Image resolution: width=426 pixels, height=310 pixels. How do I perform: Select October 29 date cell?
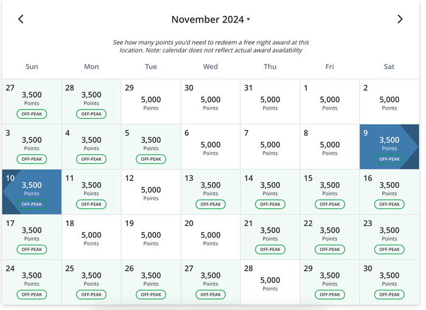(151, 102)
